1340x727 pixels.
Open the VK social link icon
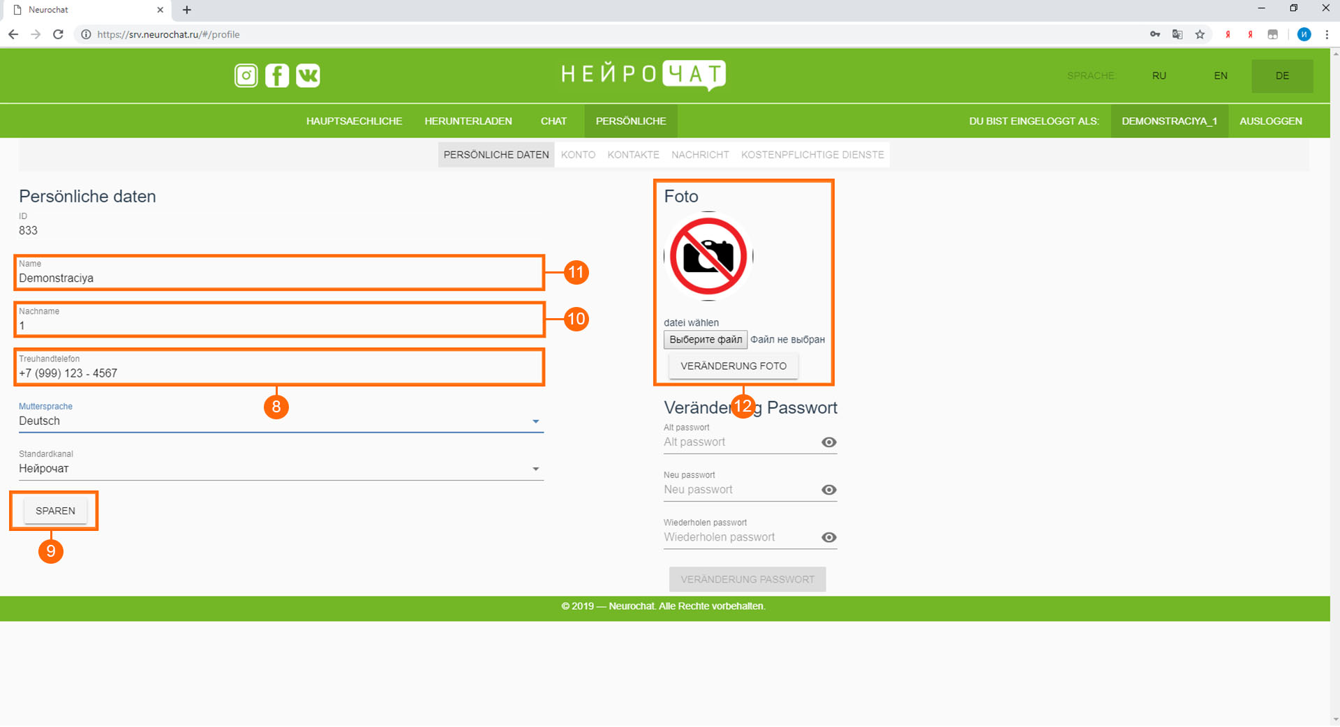pyautogui.click(x=308, y=75)
